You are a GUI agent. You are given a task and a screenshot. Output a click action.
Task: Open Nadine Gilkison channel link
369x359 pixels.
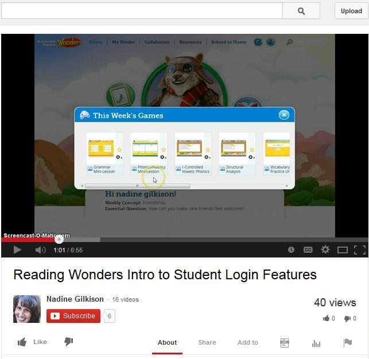pos(75,299)
